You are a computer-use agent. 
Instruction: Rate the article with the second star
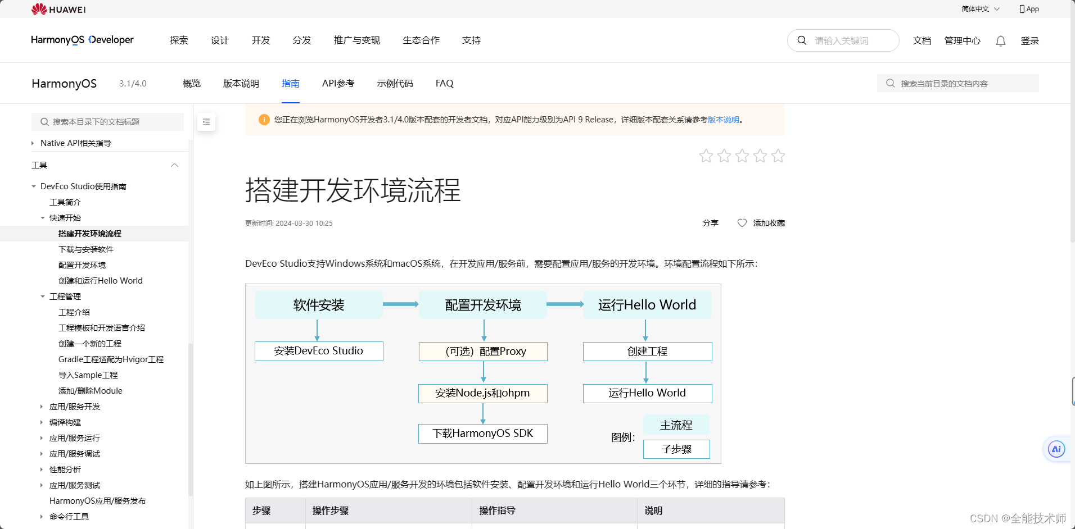(x=724, y=156)
